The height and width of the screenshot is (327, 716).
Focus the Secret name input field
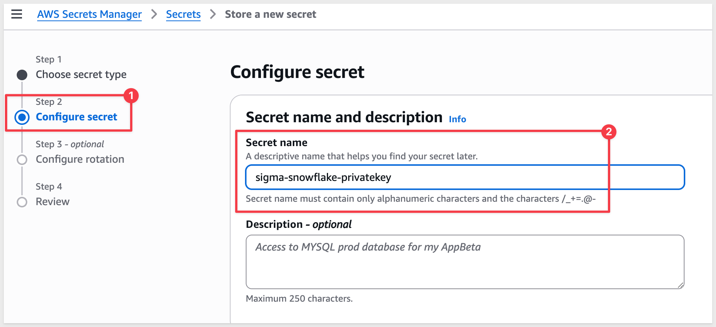coord(465,177)
